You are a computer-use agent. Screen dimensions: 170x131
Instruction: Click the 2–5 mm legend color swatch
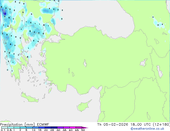coord(23,128)
